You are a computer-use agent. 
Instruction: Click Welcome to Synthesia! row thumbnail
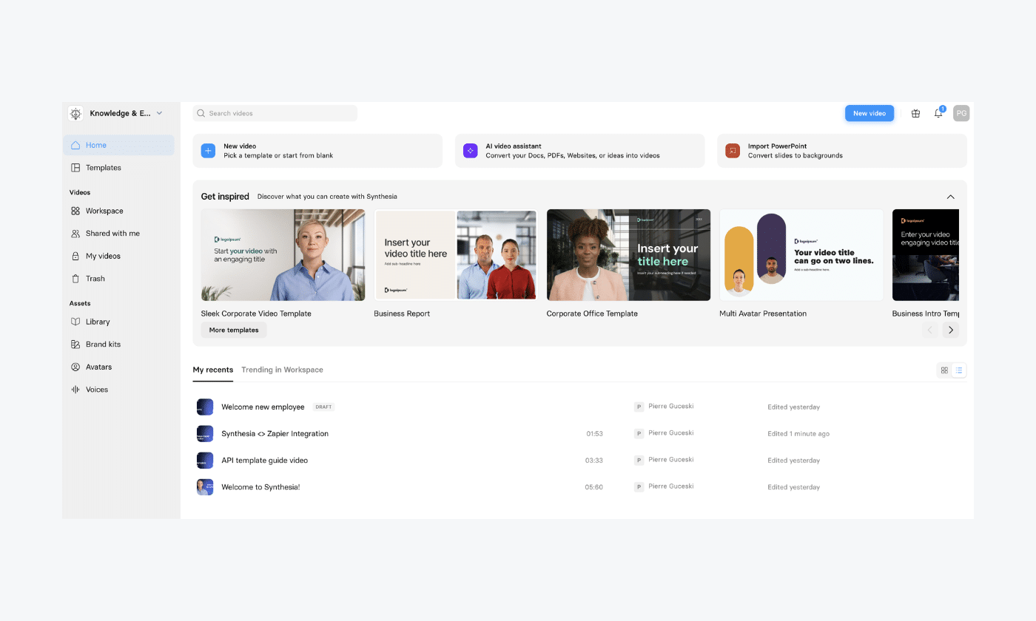coord(205,487)
